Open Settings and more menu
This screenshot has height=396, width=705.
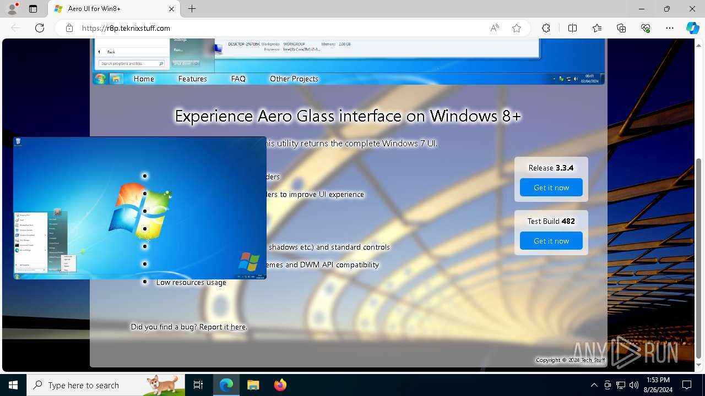pyautogui.click(x=670, y=28)
